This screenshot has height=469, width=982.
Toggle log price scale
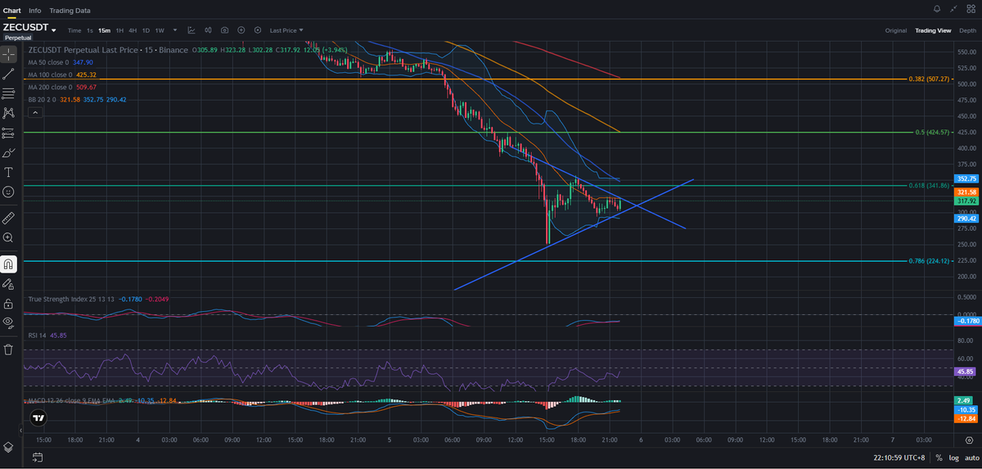[953, 457]
